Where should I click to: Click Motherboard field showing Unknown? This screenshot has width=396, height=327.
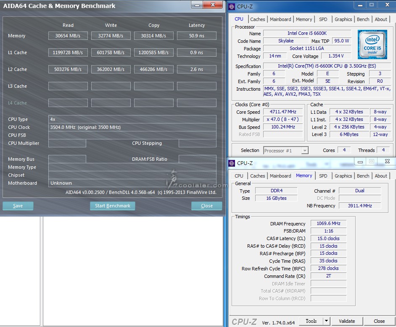coord(132,183)
